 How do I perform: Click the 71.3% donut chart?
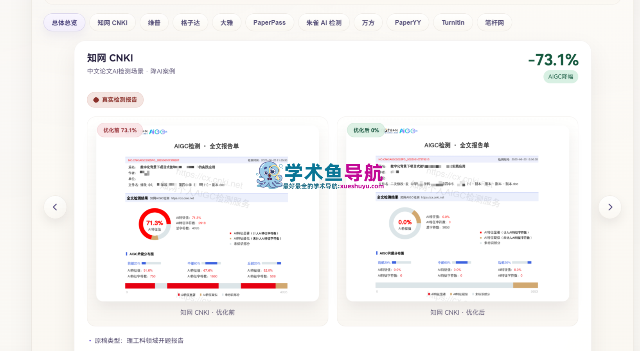pos(155,224)
